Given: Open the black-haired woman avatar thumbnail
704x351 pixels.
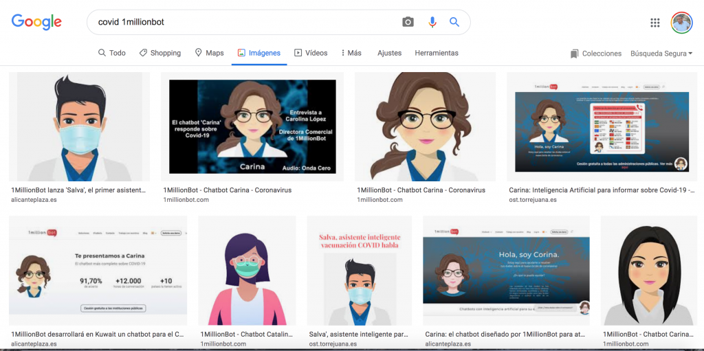Looking at the screenshot, I should click(649, 270).
